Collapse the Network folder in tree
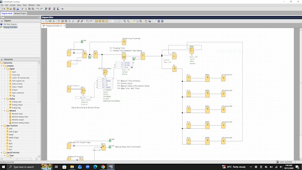The width and height of the screenshot is (302, 170). point(4,111)
